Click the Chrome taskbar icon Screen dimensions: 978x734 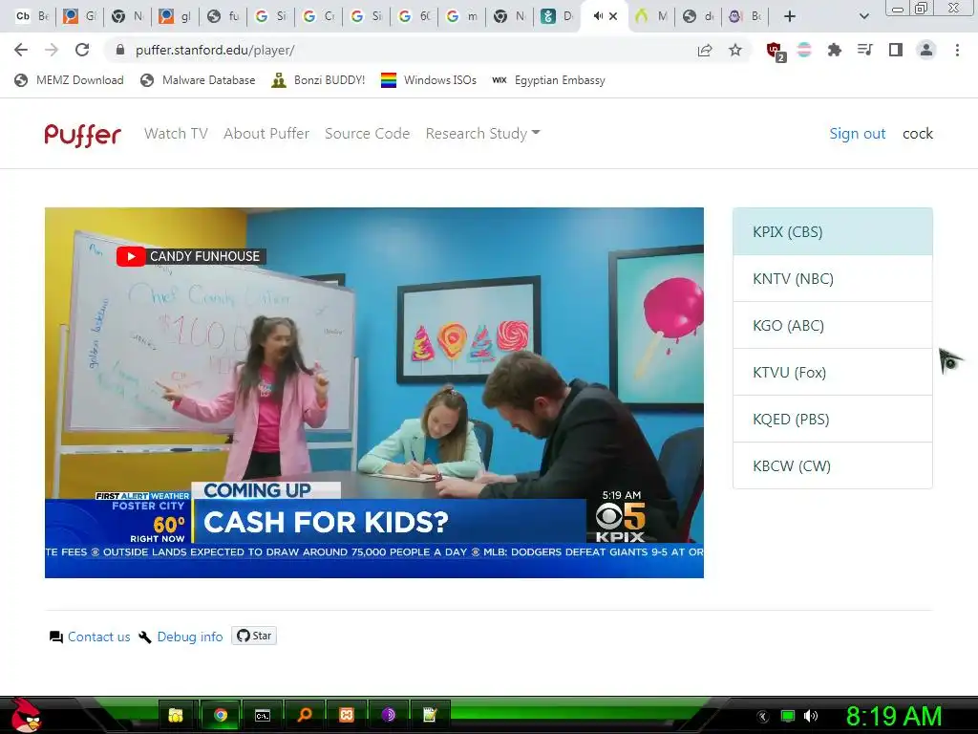[221, 715]
